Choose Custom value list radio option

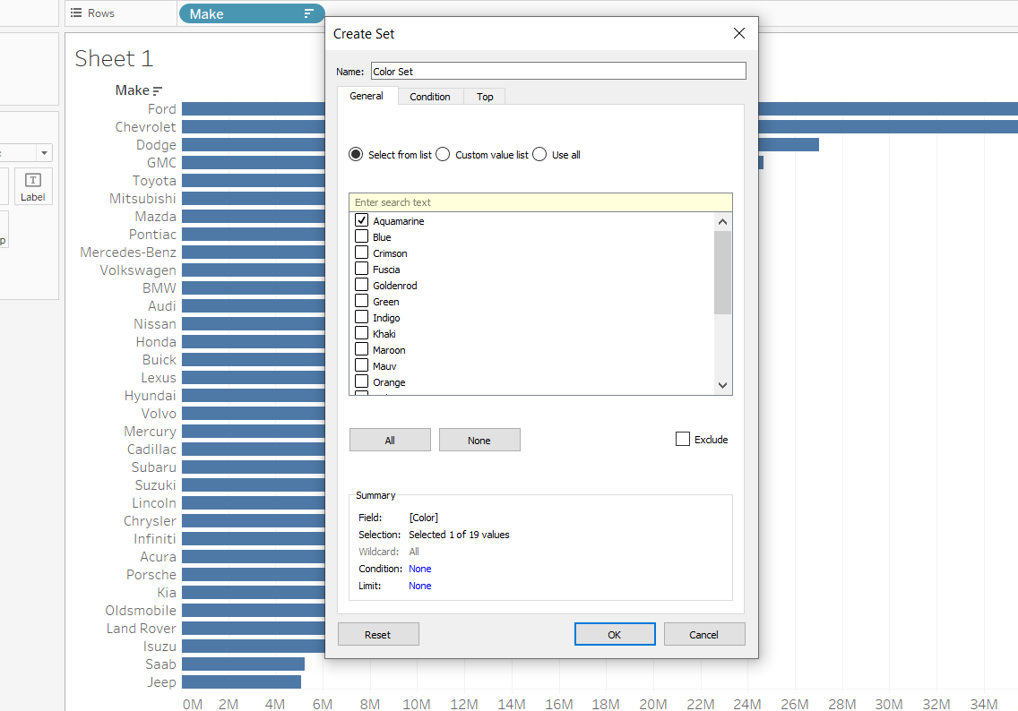pos(443,154)
